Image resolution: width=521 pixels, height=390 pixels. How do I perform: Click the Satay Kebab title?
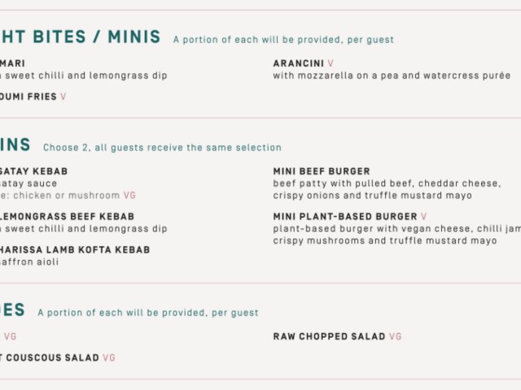click(33, 171)
